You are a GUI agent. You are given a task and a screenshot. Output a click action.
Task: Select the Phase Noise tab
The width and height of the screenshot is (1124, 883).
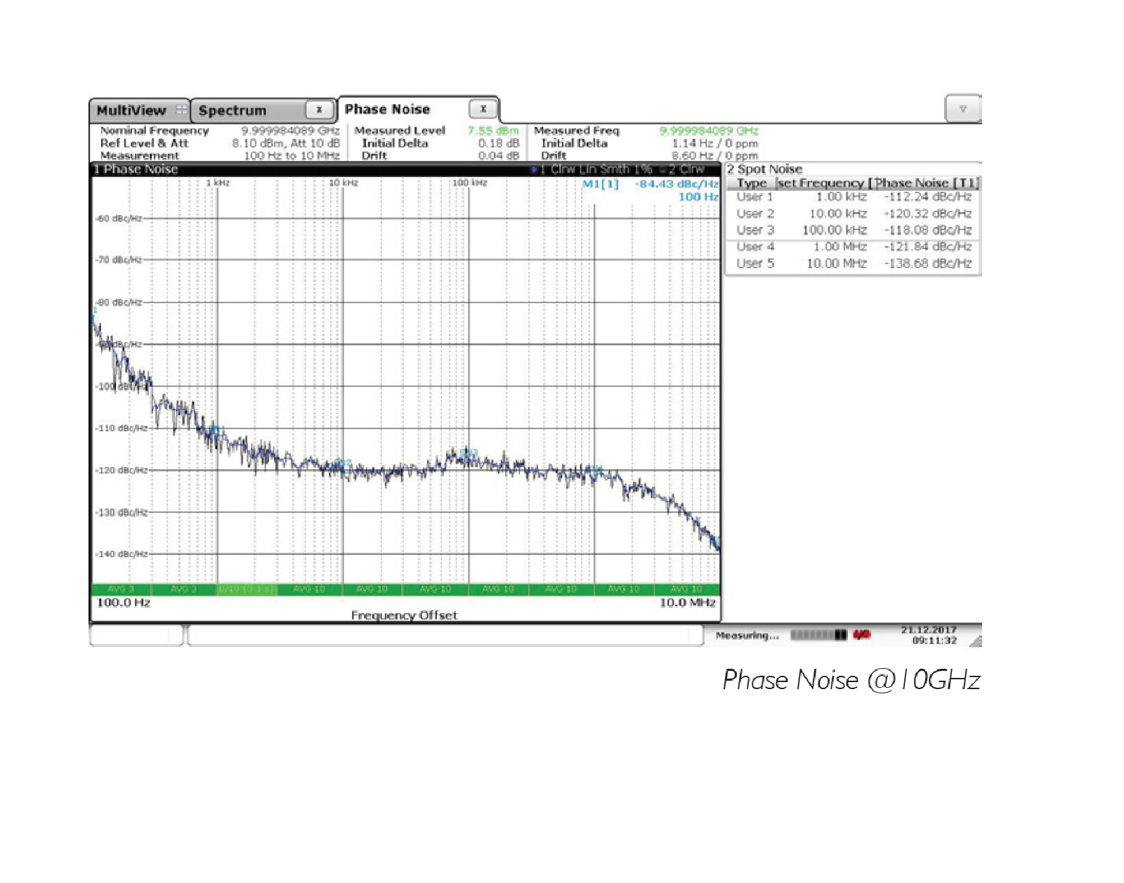click(419, 109)
